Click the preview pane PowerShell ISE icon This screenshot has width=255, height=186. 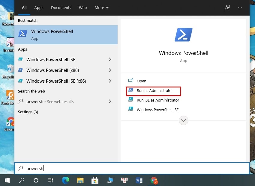[x=131, y=109]
